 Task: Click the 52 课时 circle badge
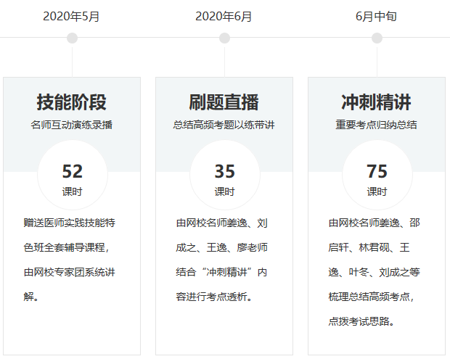tap(72, 176)
